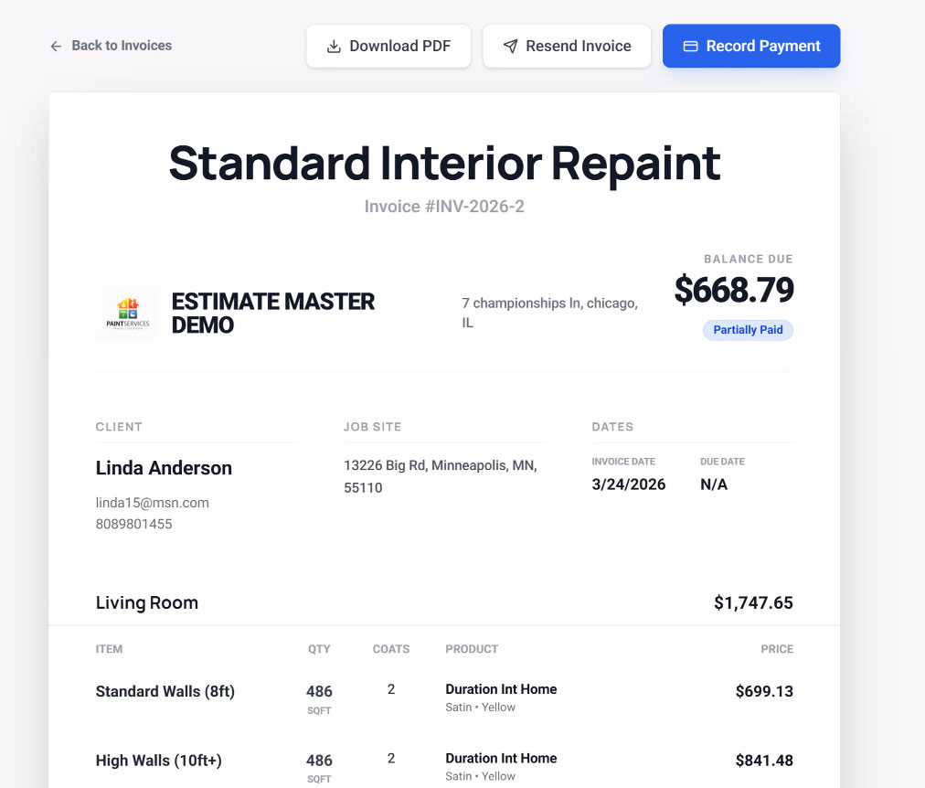Click the CLIENT section label
Viewport: 925px width, 788px height.
119,427
